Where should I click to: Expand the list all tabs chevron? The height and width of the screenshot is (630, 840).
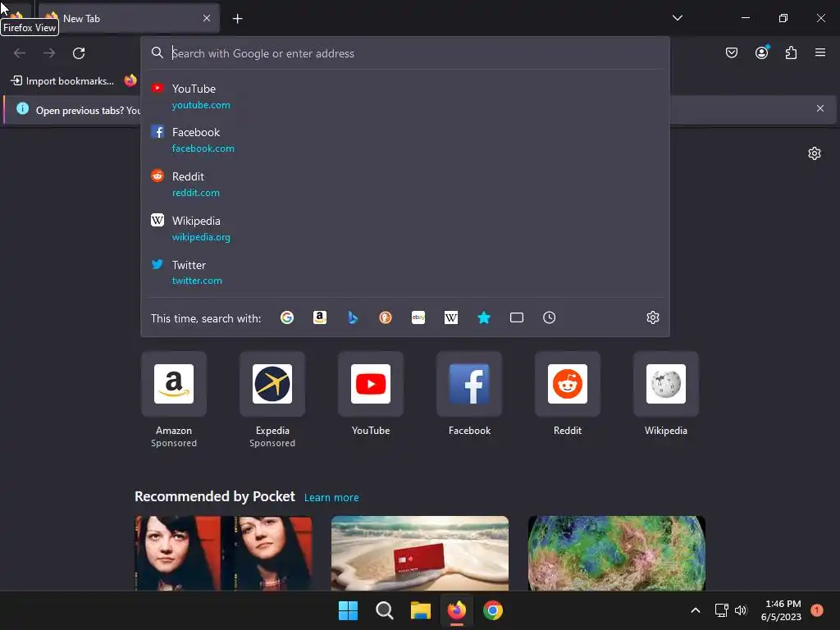(x=677, y=18)
